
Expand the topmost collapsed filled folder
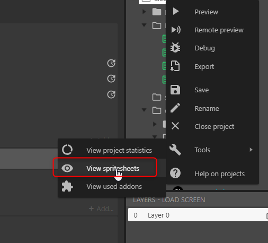pos(144,12)
